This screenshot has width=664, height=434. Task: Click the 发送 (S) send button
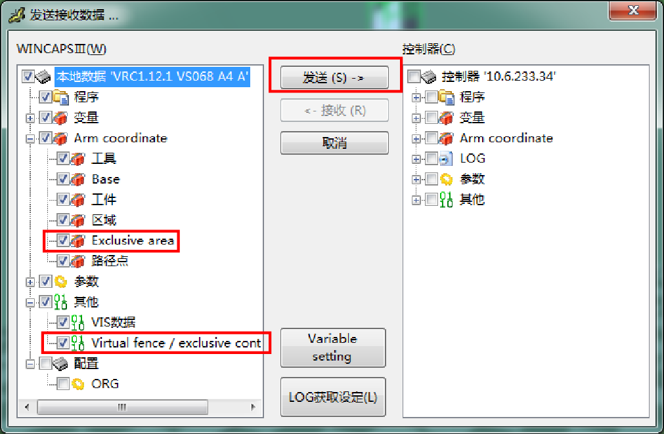(334, 77)
